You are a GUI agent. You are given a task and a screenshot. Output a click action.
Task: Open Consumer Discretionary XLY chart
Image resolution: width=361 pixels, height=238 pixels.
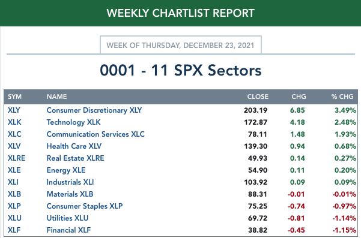pos(94,110)
